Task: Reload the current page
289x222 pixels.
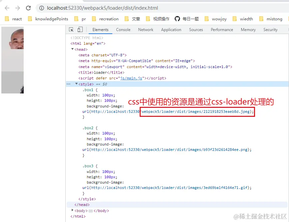Action: point(28,8)
